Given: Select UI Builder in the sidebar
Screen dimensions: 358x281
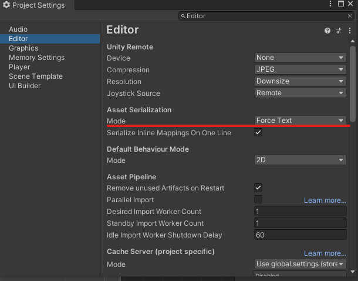Looking at the screenshot, I should click(x=50, y=86).
